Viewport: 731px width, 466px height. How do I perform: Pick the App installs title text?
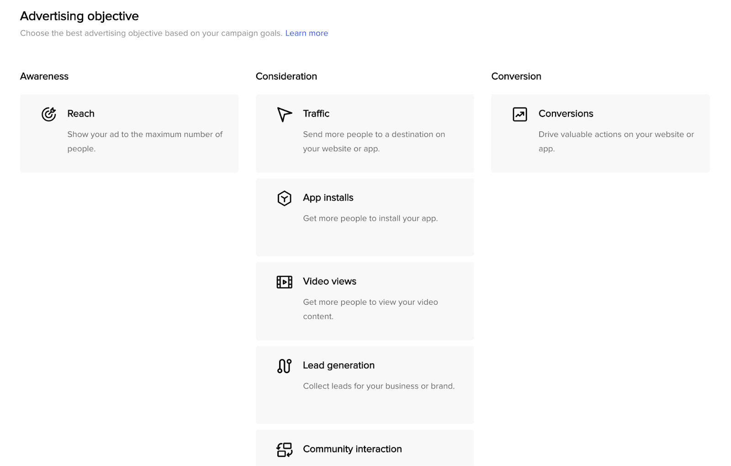coord(328,198)
